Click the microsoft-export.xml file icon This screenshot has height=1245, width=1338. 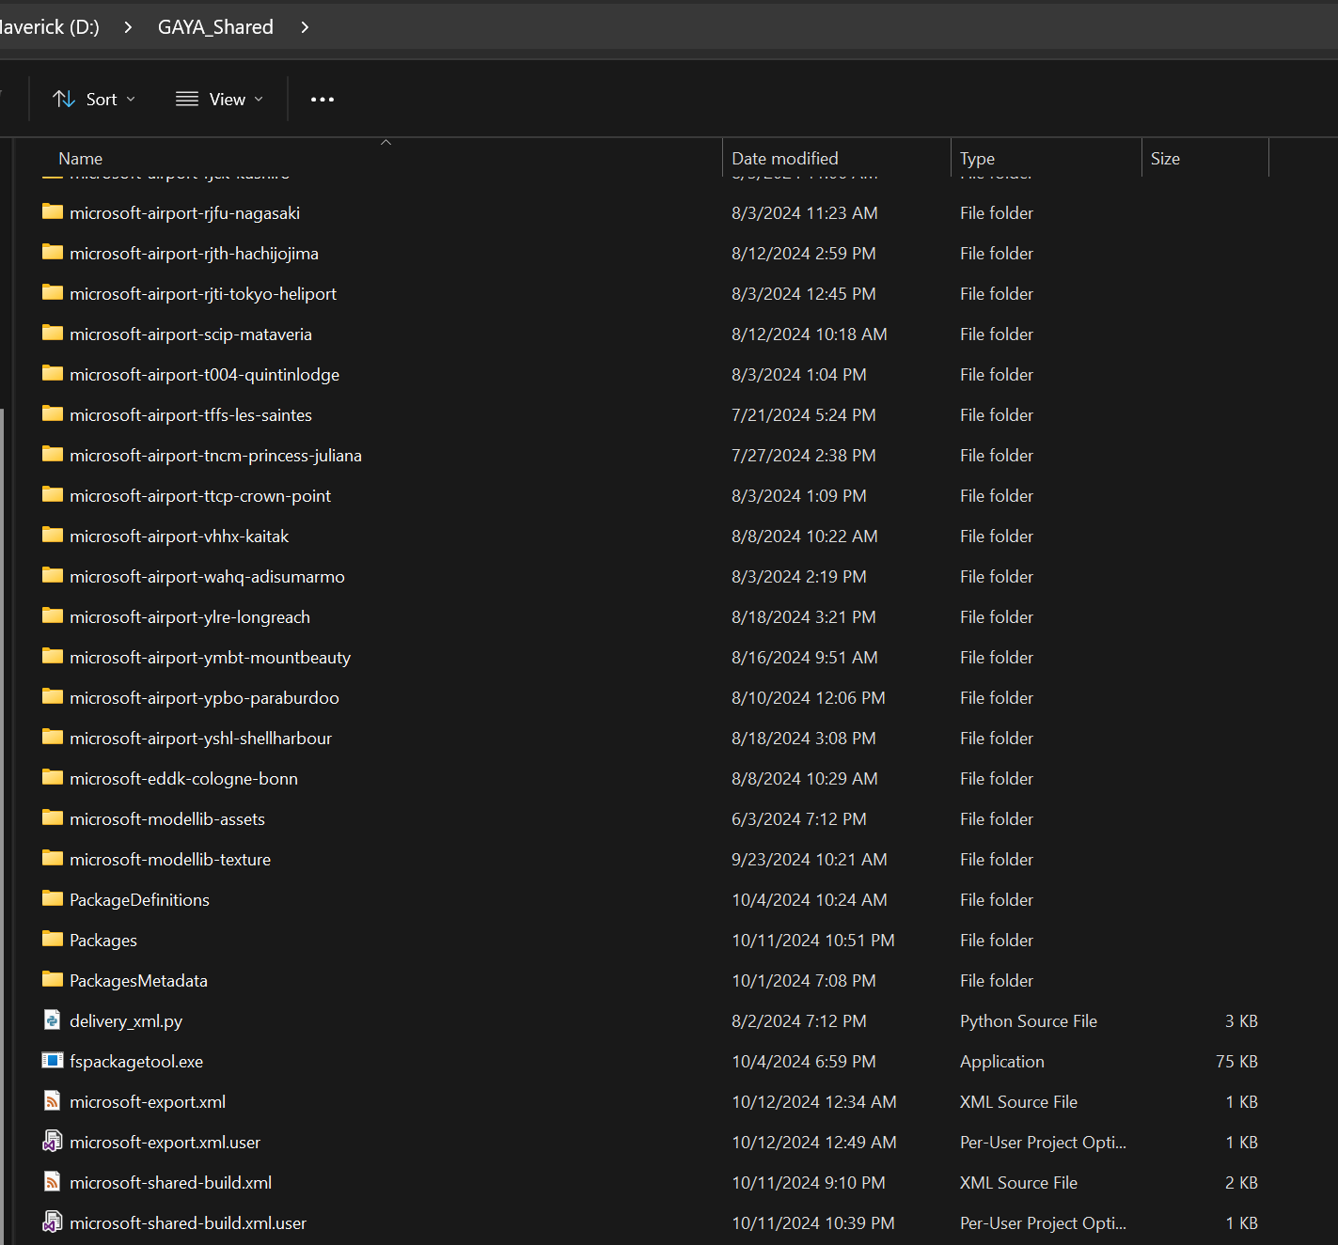click(53, 1101)
